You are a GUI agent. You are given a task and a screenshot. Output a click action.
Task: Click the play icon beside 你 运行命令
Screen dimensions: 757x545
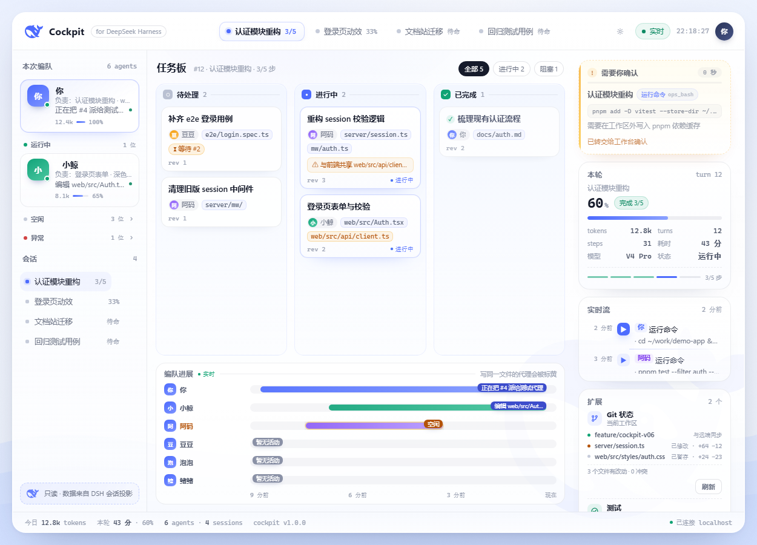click(x=623, y=329)
